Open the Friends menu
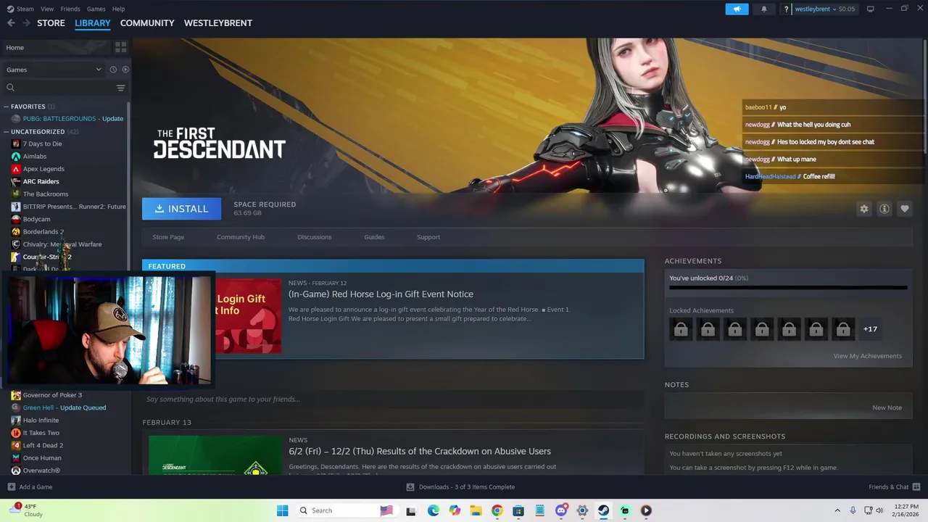Screen dimensions: 928x522 coord(70,9)
